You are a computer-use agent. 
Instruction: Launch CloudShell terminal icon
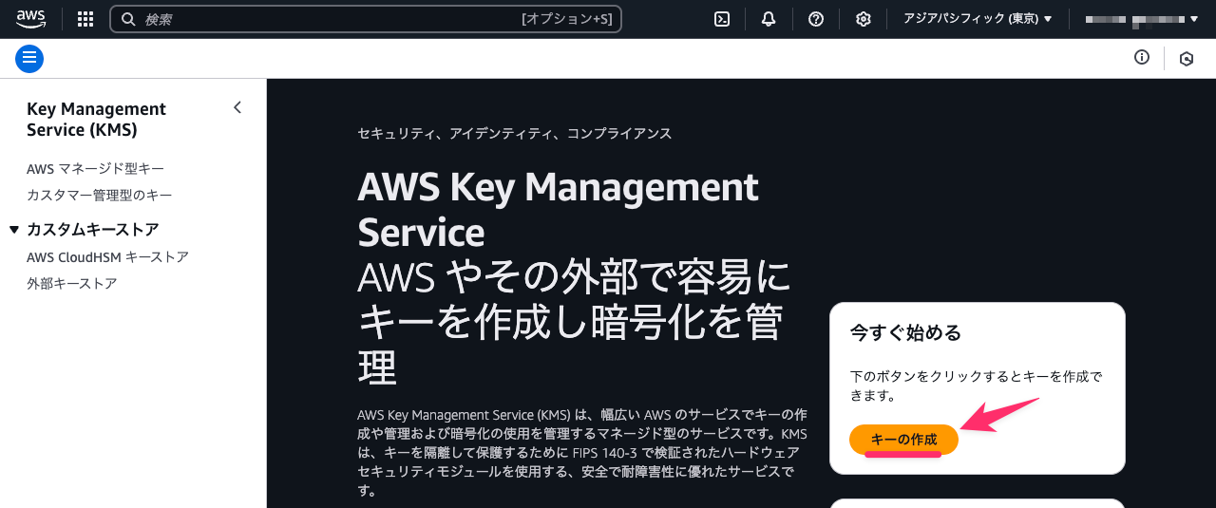722,19
